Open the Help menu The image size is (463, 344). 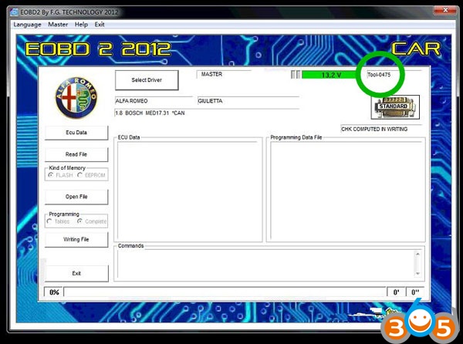[81, 25]
